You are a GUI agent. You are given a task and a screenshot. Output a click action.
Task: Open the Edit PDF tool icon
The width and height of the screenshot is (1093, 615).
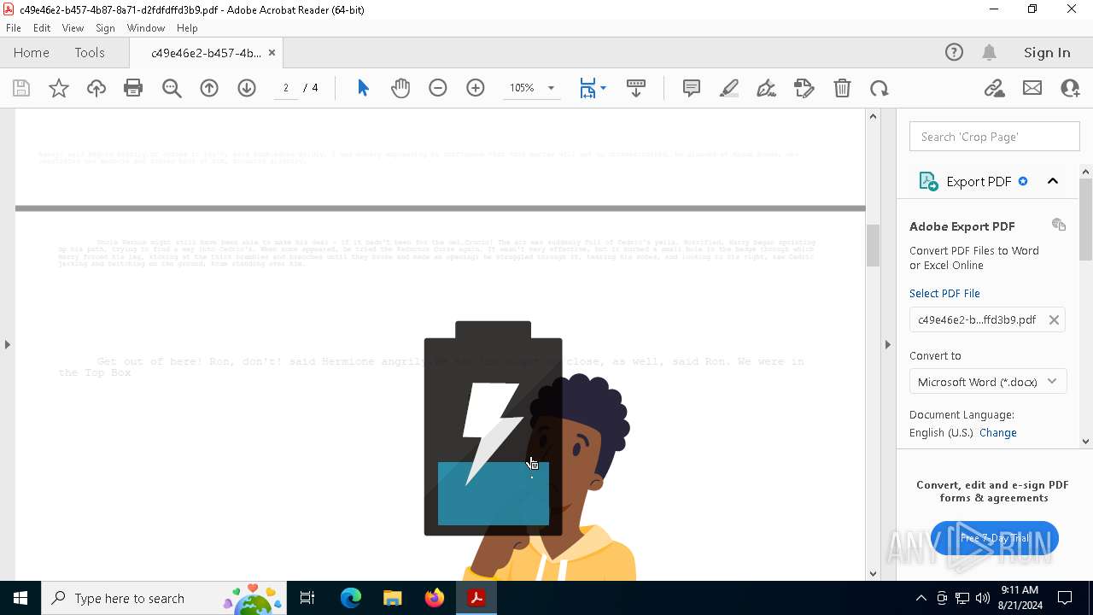804,88
